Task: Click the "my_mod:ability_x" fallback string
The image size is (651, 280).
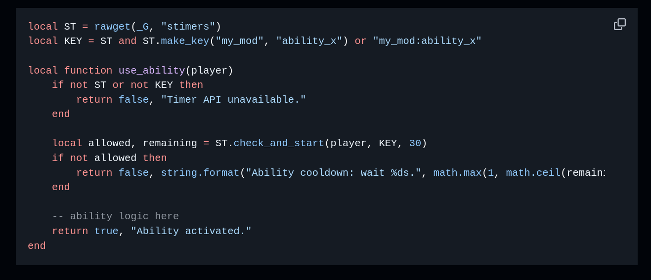Action: (x=427, y=41)
